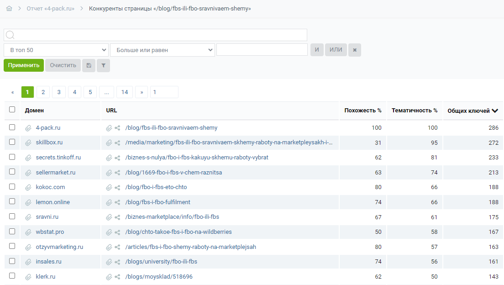The height and width of the screenshot is (285, 504).
Task: Go to next page with » arrow
Action: tap(142, 92)
